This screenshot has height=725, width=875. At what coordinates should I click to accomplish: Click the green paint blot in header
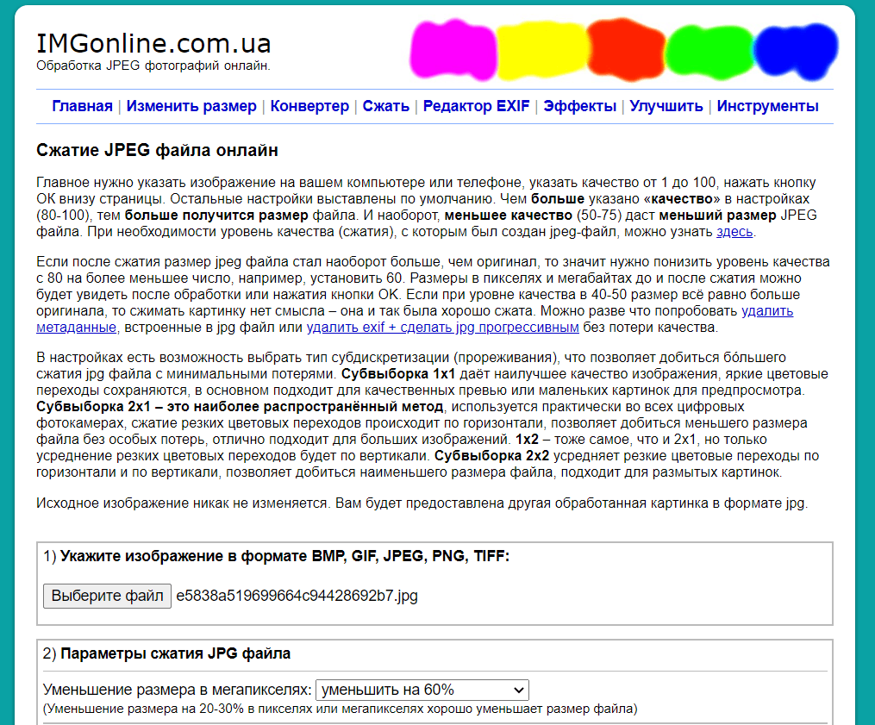pyautogui.click(x=709, y=52)
